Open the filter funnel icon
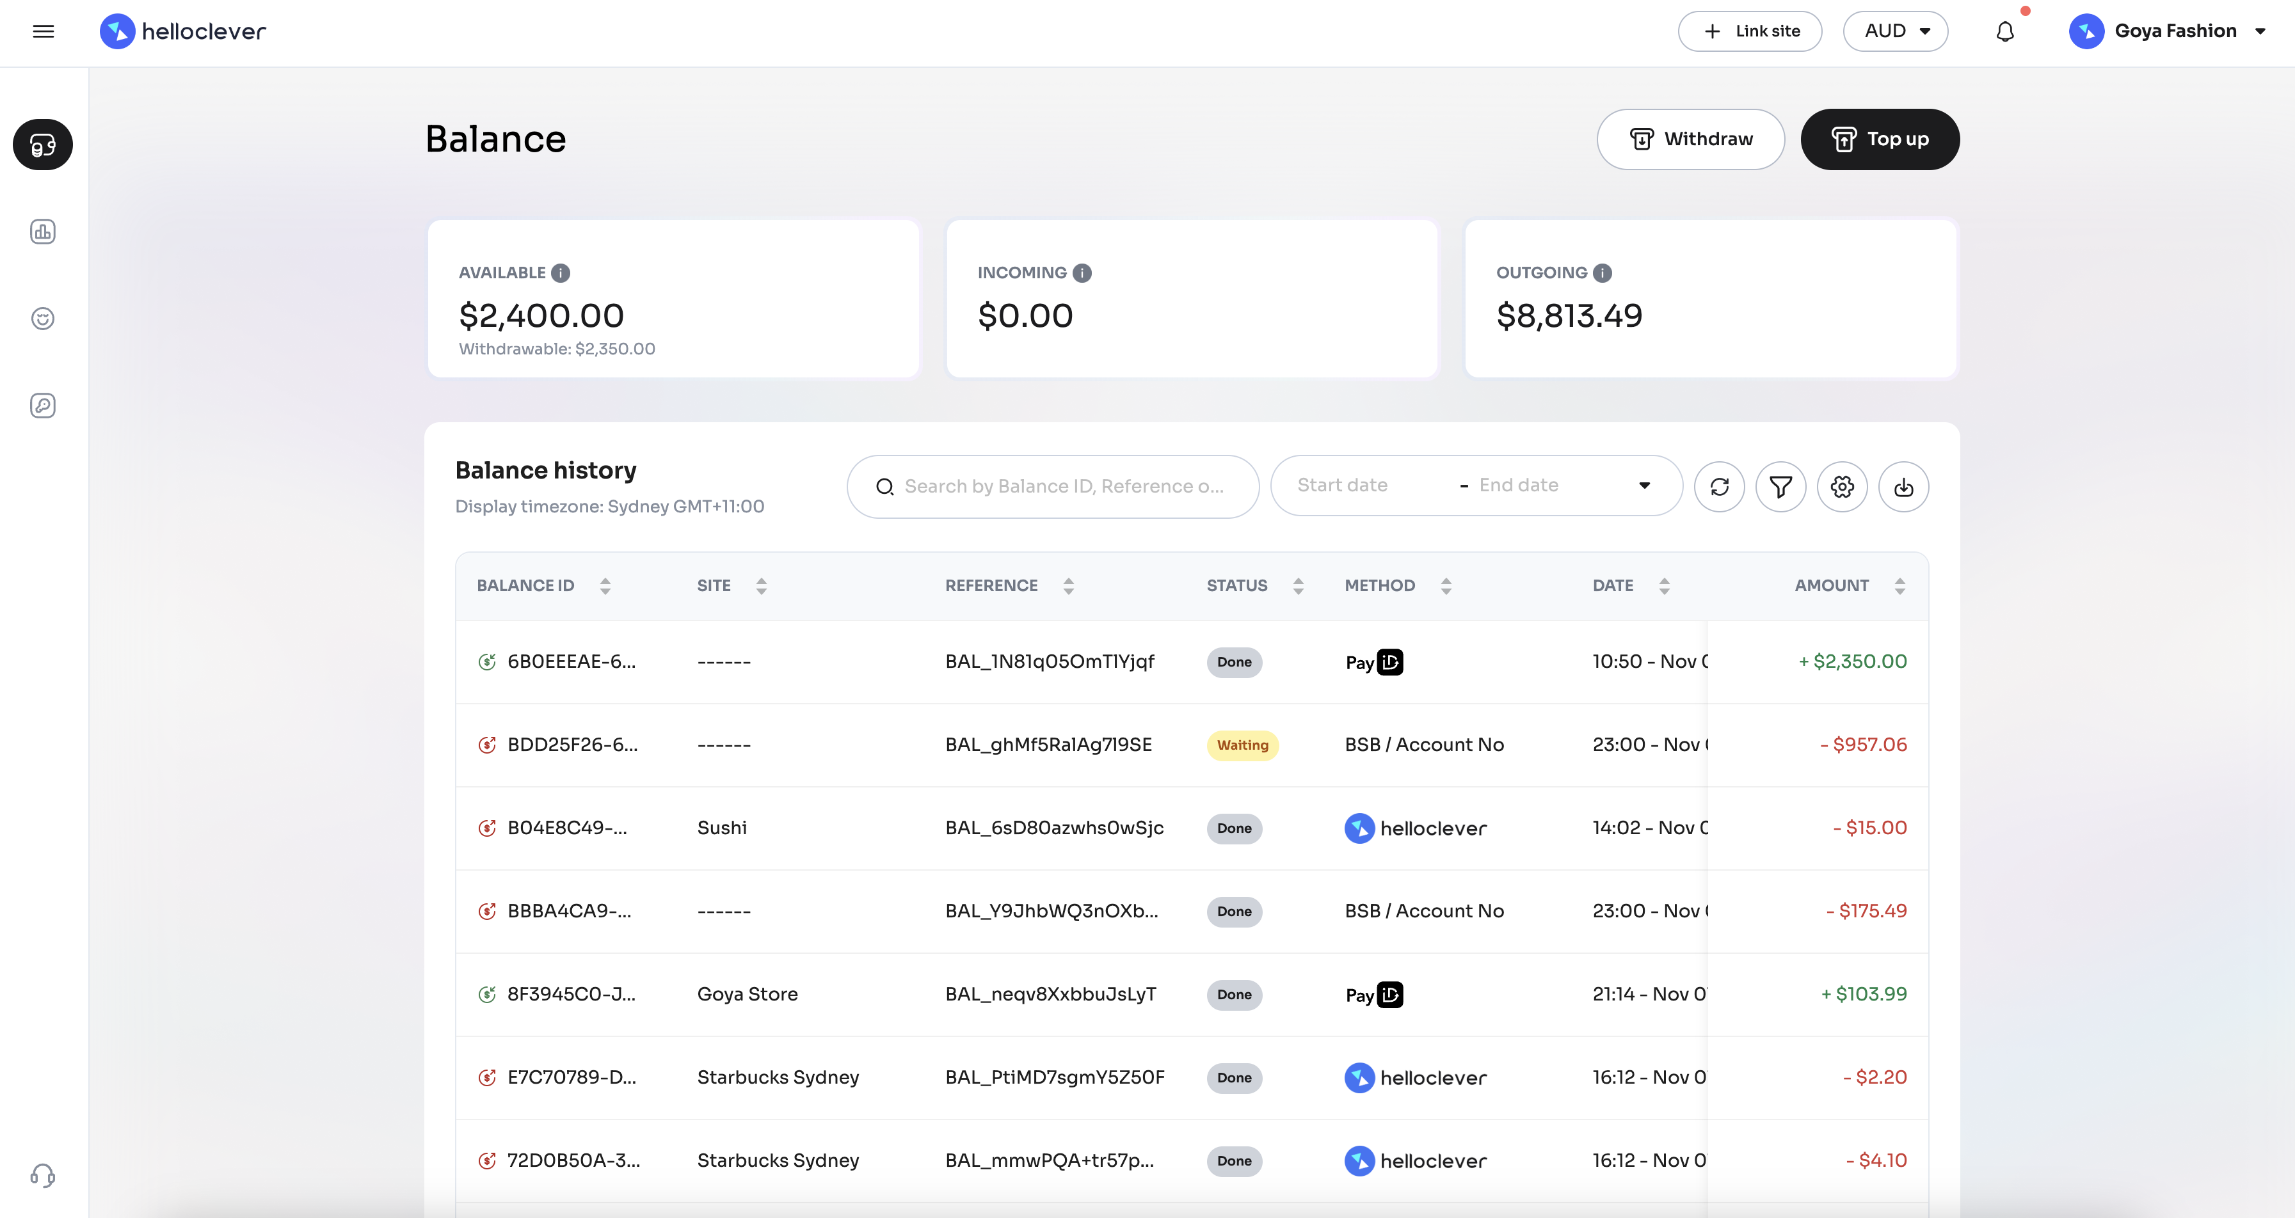Viewport: 2295px width, 1218px height. 1780,486
